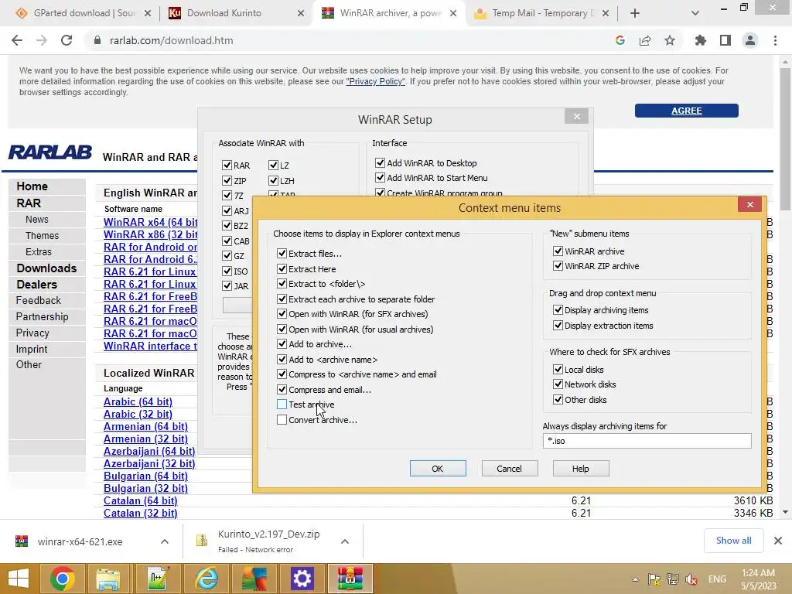Open Action Center flag icon

click(x=654, y=579)
